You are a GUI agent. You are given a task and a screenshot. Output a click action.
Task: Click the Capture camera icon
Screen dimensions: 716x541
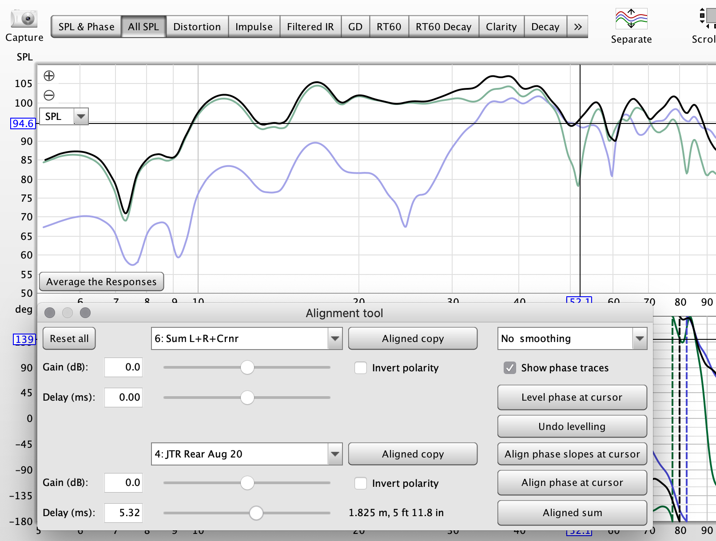point(24,19)
